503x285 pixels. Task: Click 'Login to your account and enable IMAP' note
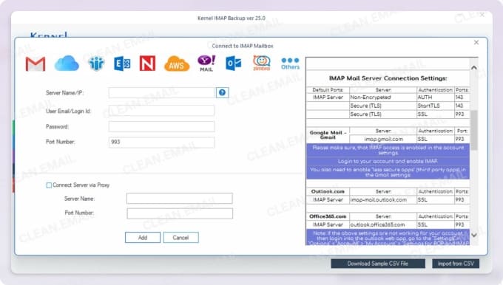(x=388, y=161)
